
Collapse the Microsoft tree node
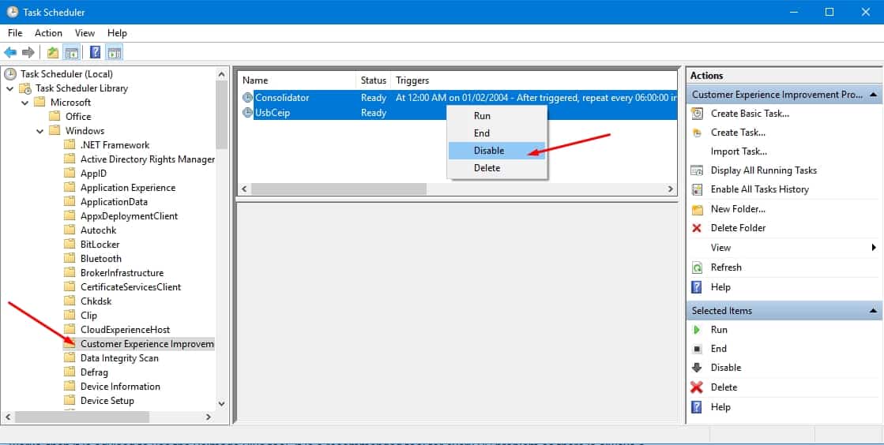pos(24,103)
